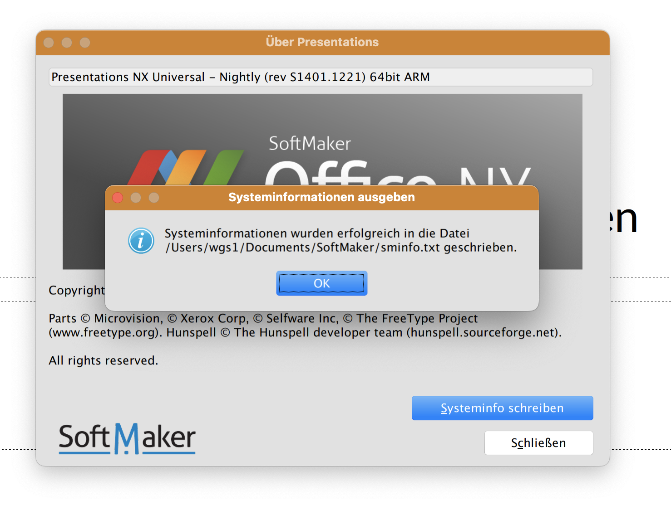Click the All rights reserved text

pyautogui.click(x=104, y=361)
